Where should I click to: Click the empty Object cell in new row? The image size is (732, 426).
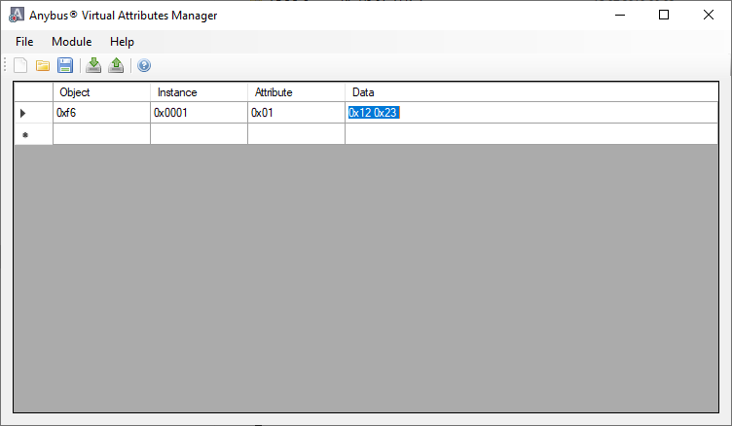pos(102,134)
